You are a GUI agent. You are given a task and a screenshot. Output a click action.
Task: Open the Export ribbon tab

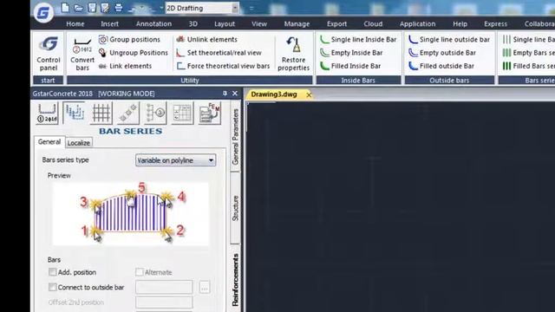coord(336,23)
